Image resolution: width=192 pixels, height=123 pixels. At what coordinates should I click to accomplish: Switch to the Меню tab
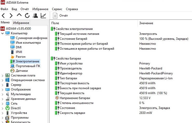(x=5, y=22)
